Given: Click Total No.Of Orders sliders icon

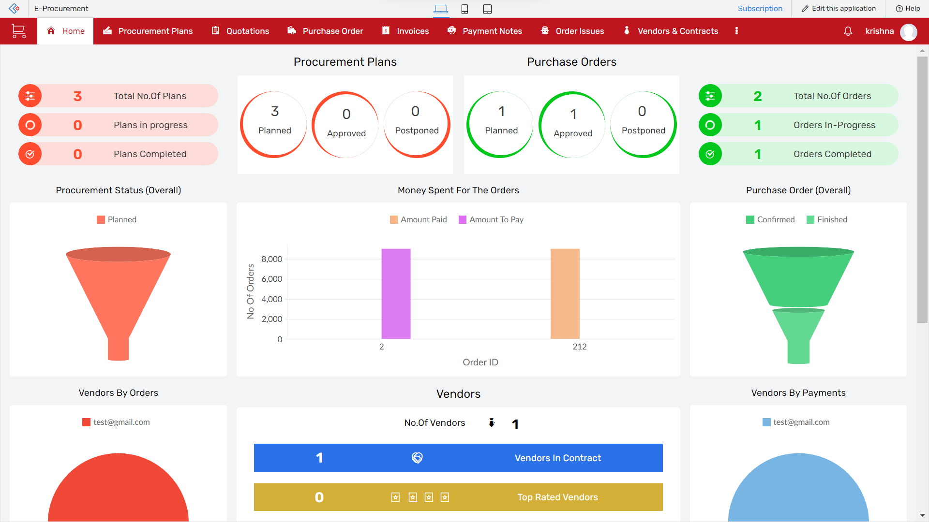Looking at the screenshot, I should (710, 96).
